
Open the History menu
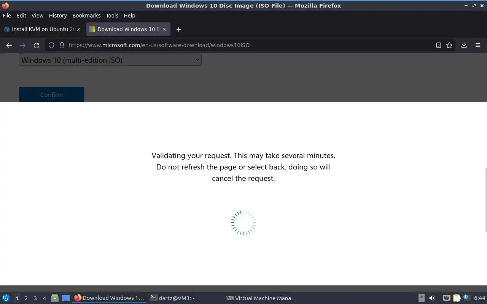pyautogui.click(x=58, y=16)
